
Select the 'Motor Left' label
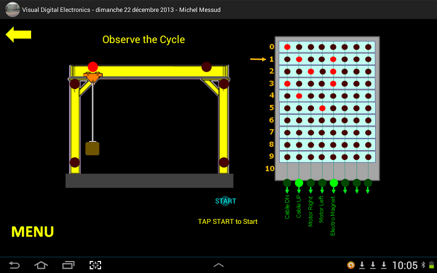pyautogui.click(x=321, y=209)
